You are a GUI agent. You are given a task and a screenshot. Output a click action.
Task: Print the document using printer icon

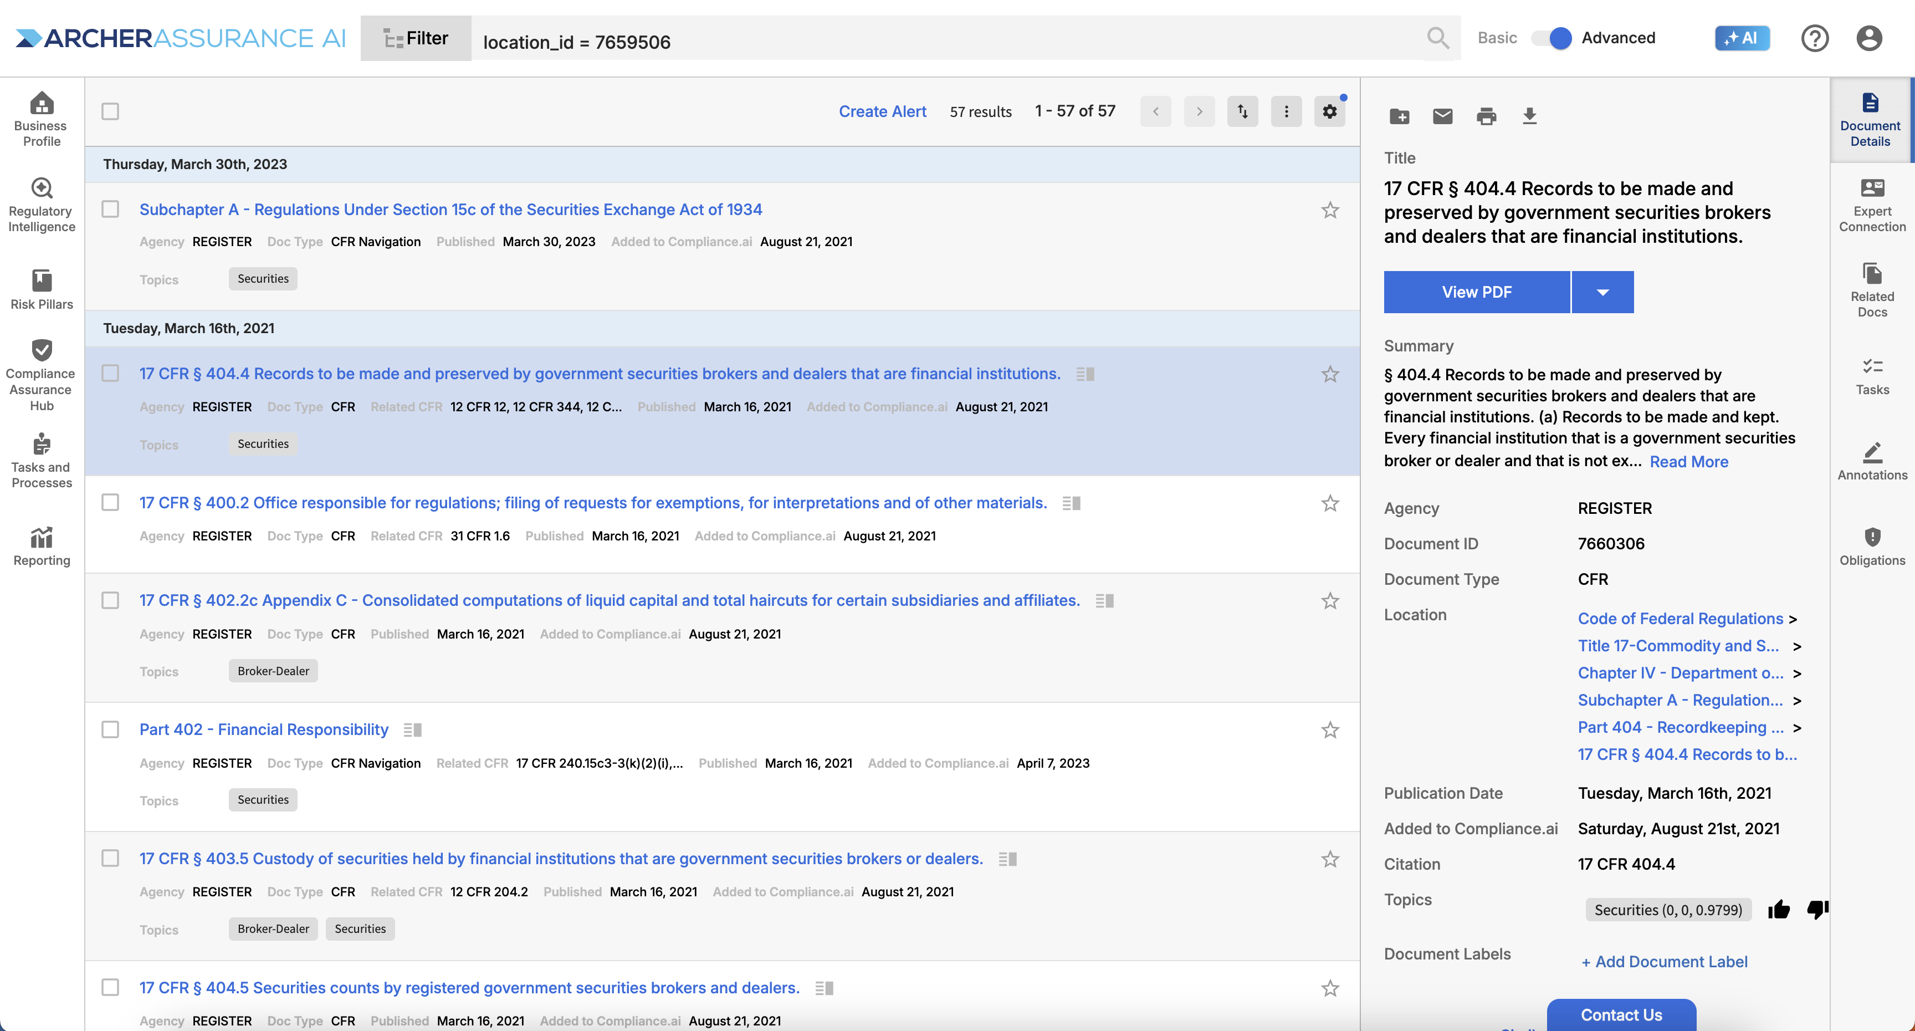tap(1486, 116)
